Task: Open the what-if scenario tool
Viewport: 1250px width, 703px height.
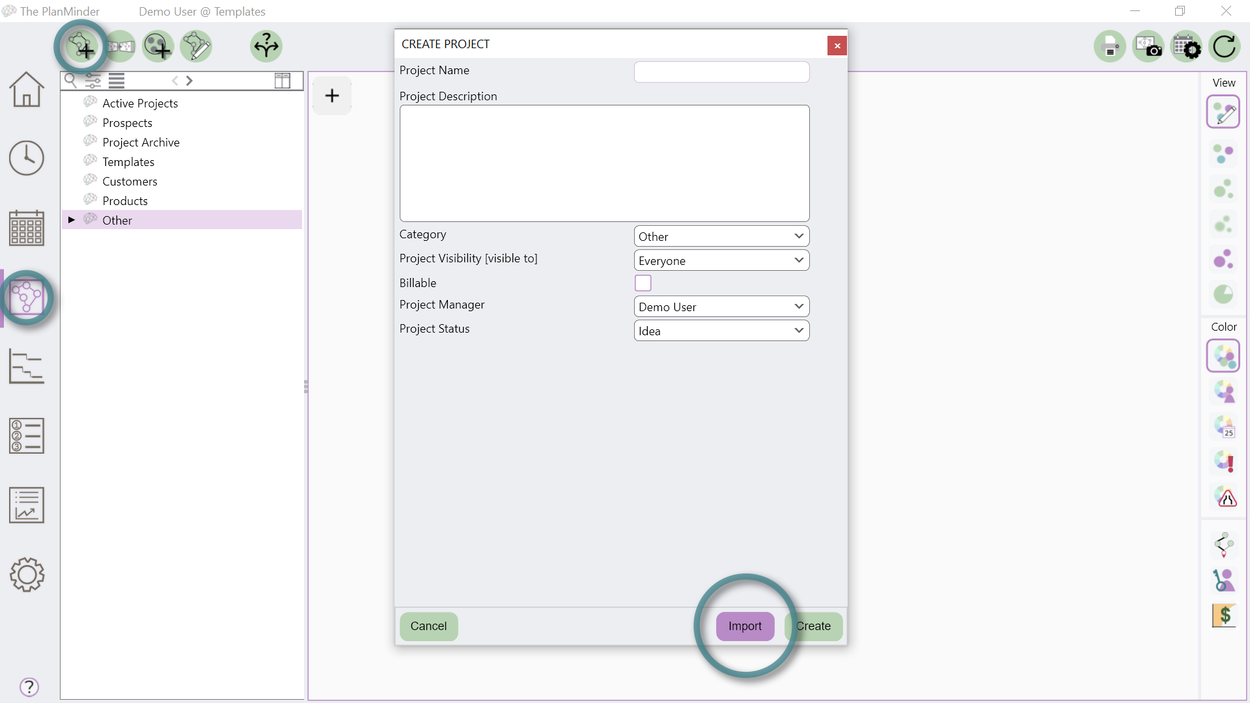Action: (x=266, y=46)
